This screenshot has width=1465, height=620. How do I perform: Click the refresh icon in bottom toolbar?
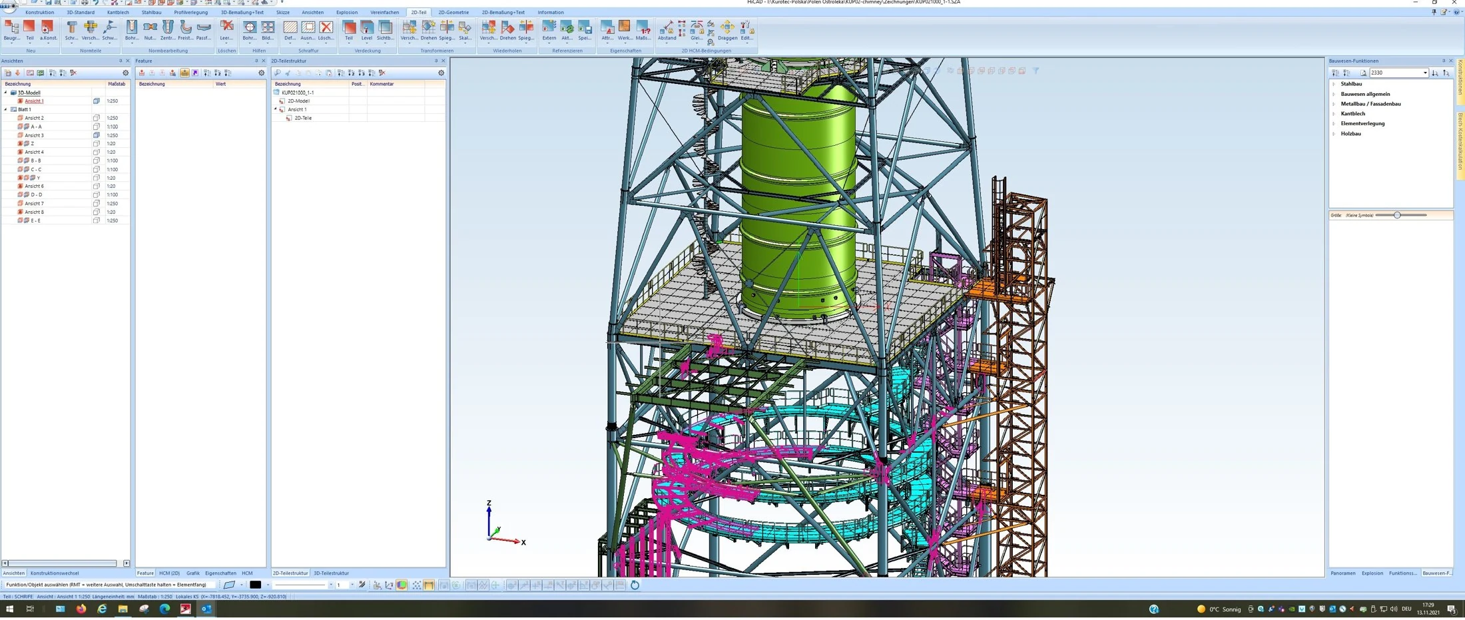pyautogui.click(x=635, y=585)
